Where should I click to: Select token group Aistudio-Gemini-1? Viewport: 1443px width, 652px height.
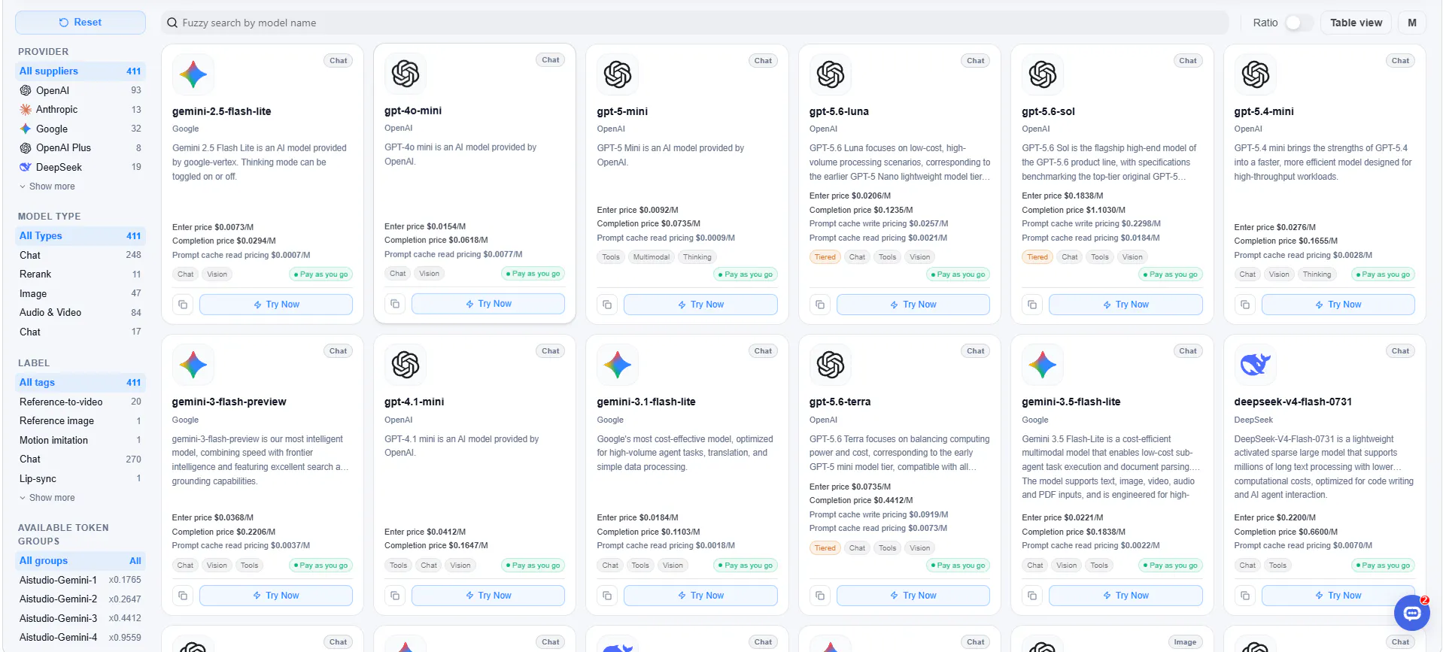[81, 580]
